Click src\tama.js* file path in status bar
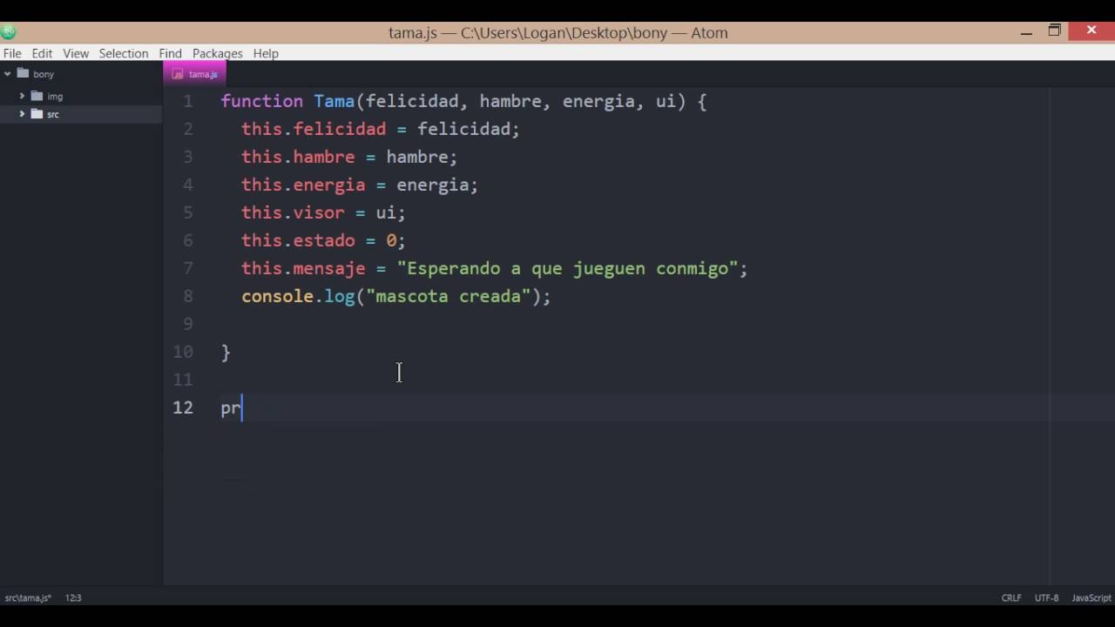This screenshot has width=1115, height=627. [x=28, y=598]
